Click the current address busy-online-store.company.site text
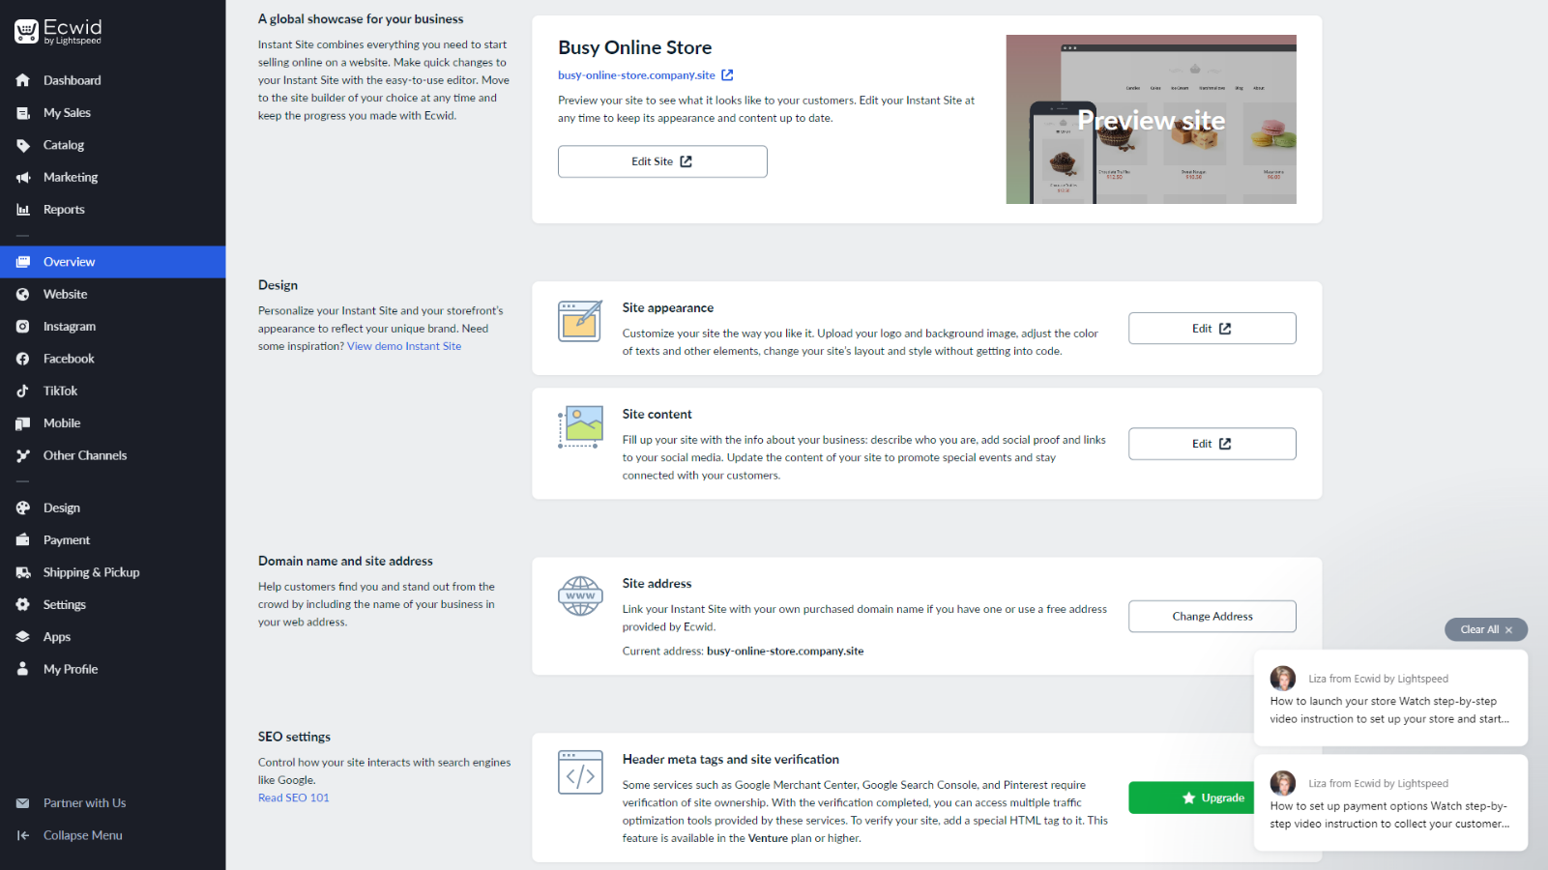Viewport: 1548px width, 870px height. pos(785,652)
